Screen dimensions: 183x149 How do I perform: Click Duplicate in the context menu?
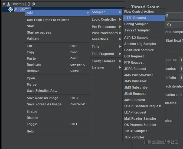58,65
